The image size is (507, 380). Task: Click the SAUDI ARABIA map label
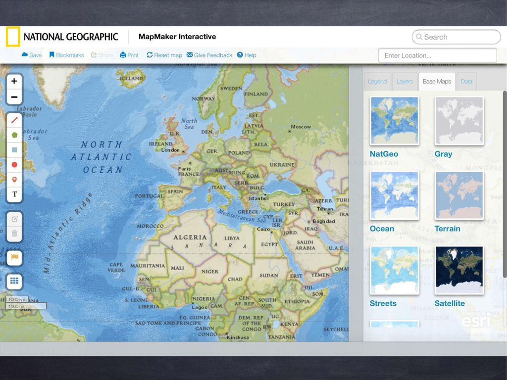tap(305, 245)
